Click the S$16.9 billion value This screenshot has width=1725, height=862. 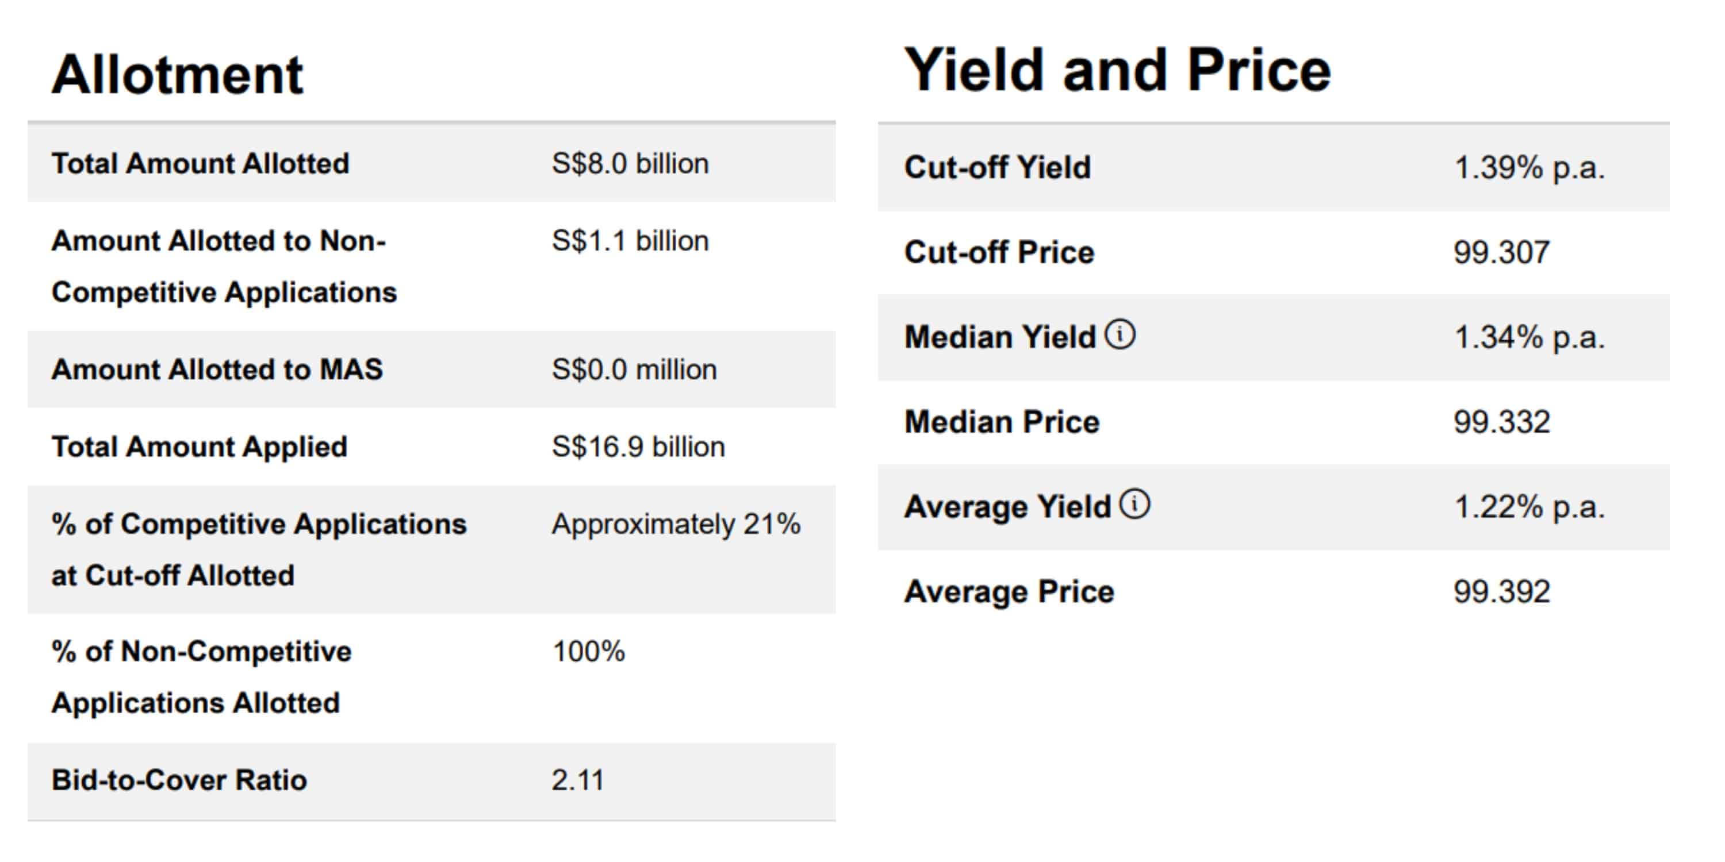pos(638,447)
